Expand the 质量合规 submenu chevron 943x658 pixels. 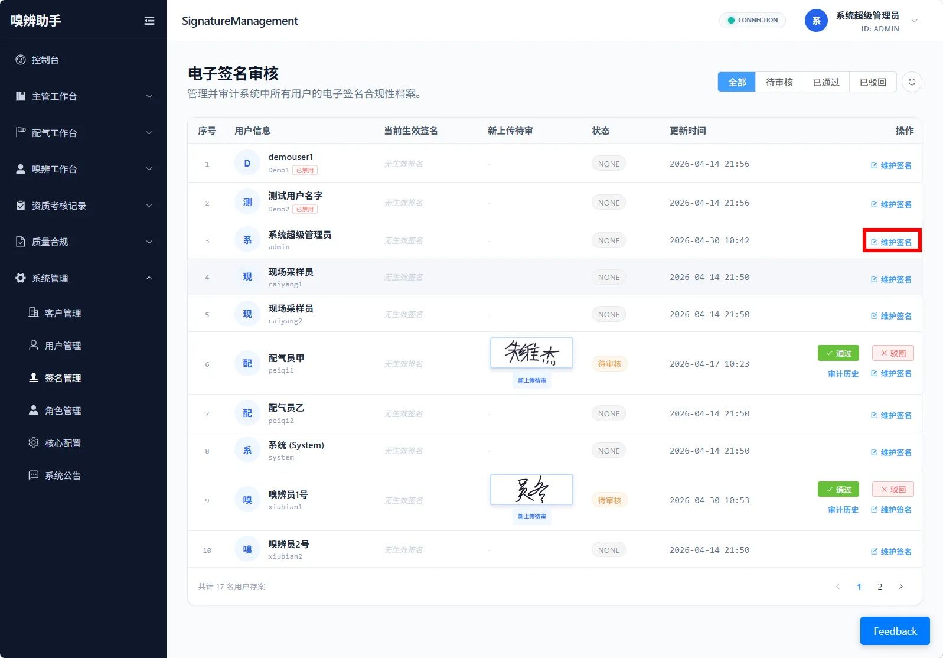point(149,242)
